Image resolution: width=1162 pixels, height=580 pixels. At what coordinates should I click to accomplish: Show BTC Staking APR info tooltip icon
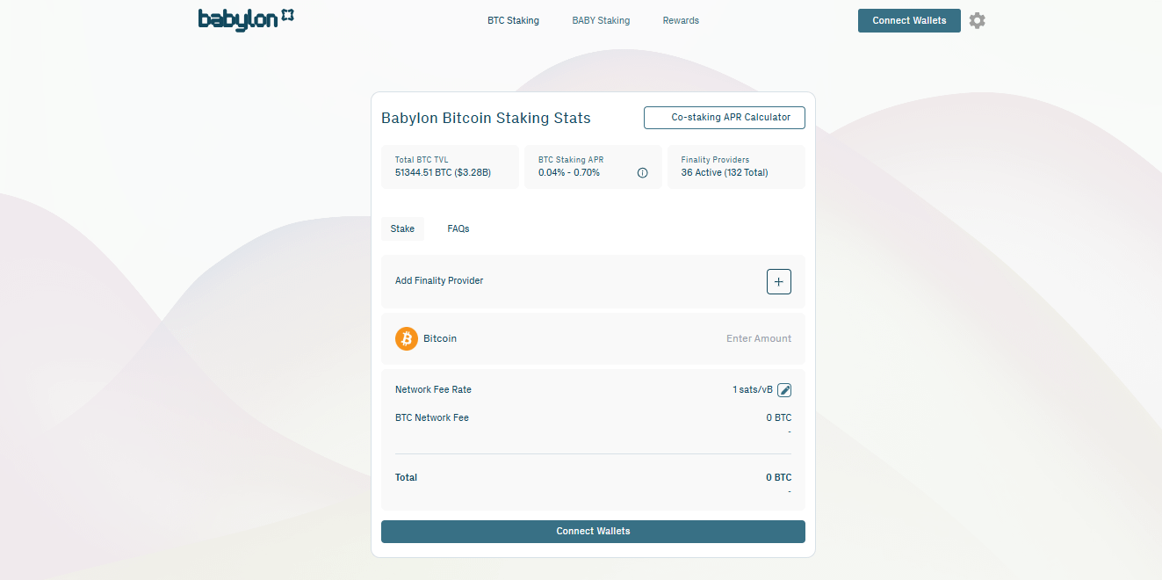point(642,173)
